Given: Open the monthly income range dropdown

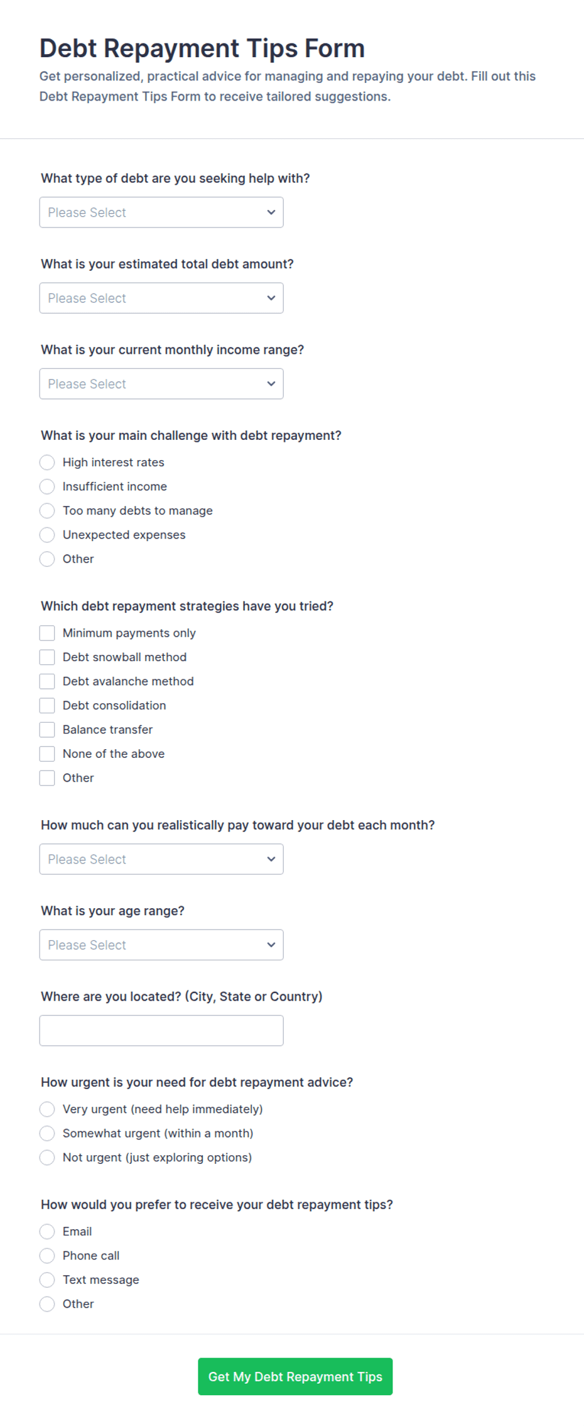Looking at the screenshot, I should click(x=161, y=384).
